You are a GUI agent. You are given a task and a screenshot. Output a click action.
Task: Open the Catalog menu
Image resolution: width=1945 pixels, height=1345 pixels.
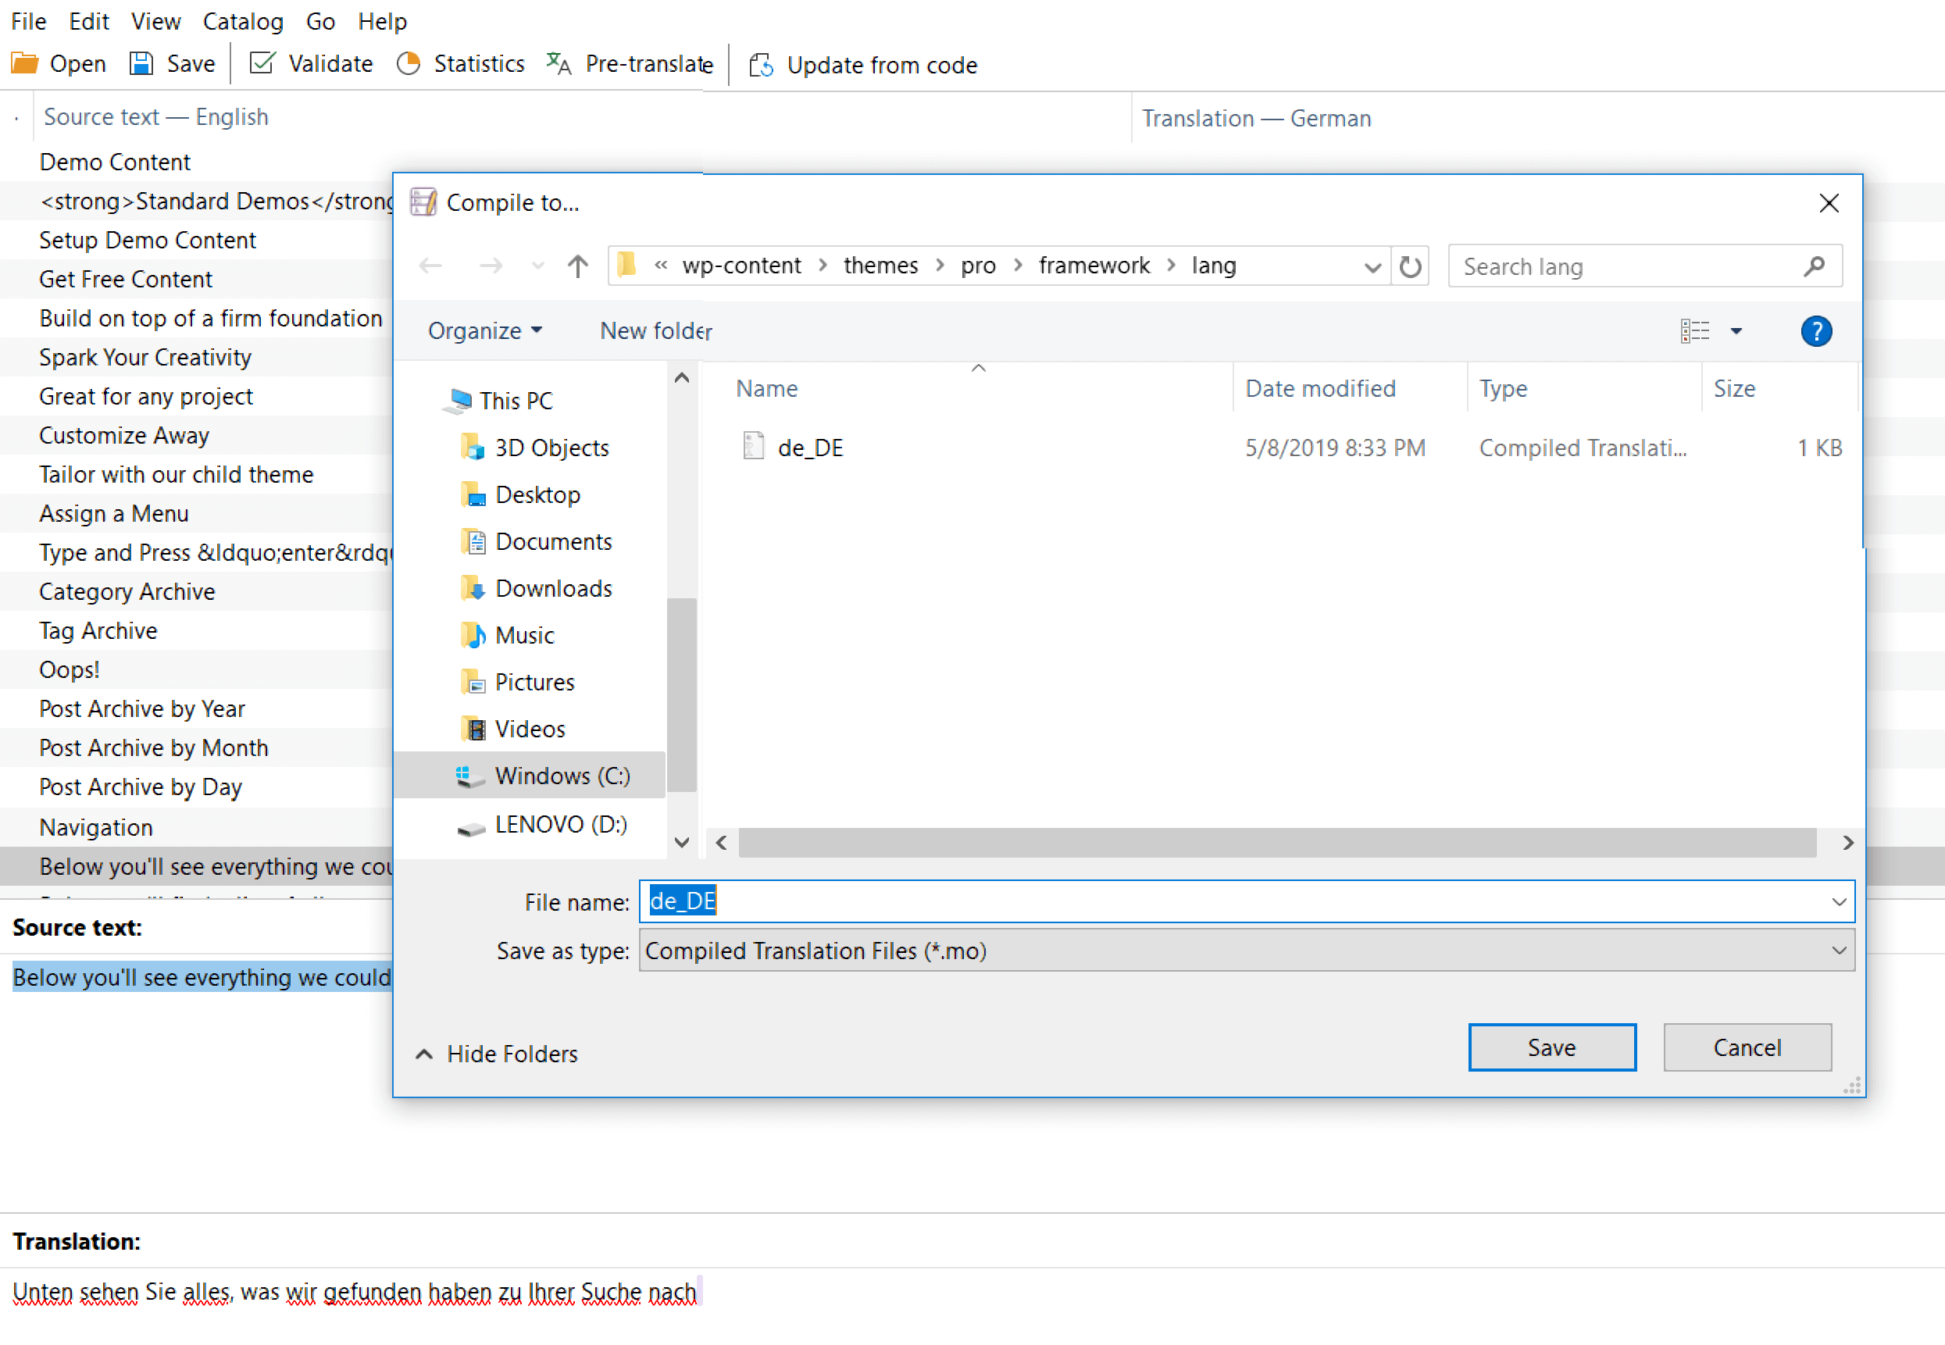[x=243, y=21]
